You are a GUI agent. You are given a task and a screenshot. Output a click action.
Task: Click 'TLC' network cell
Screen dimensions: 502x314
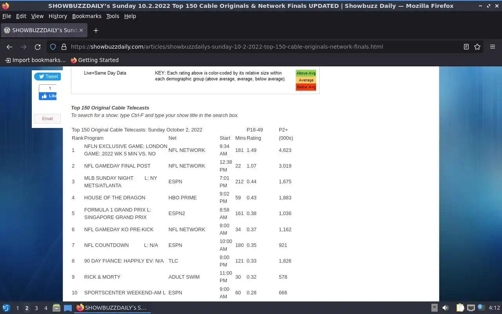[173, 261]
